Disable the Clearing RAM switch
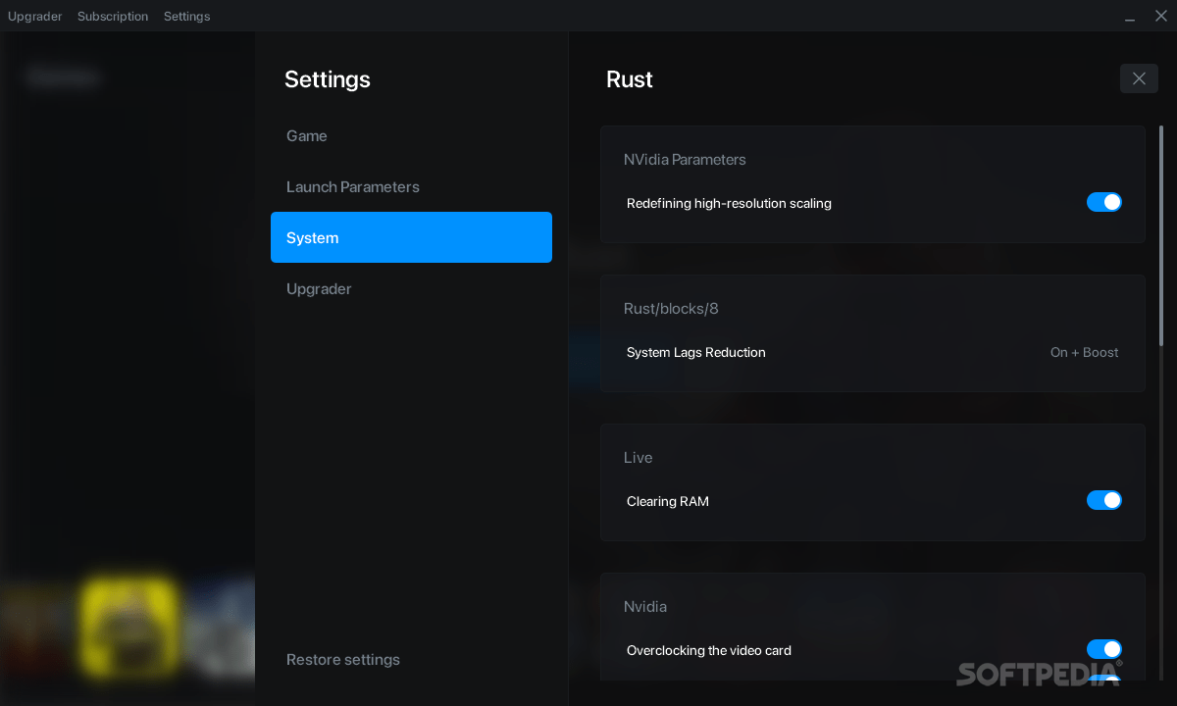Image resolution: width=1177 pixels, height=706 pixels. click(1103, 500)
